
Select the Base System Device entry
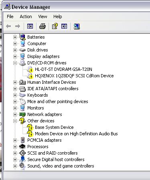pyautogui.click(x=54, y=127)
